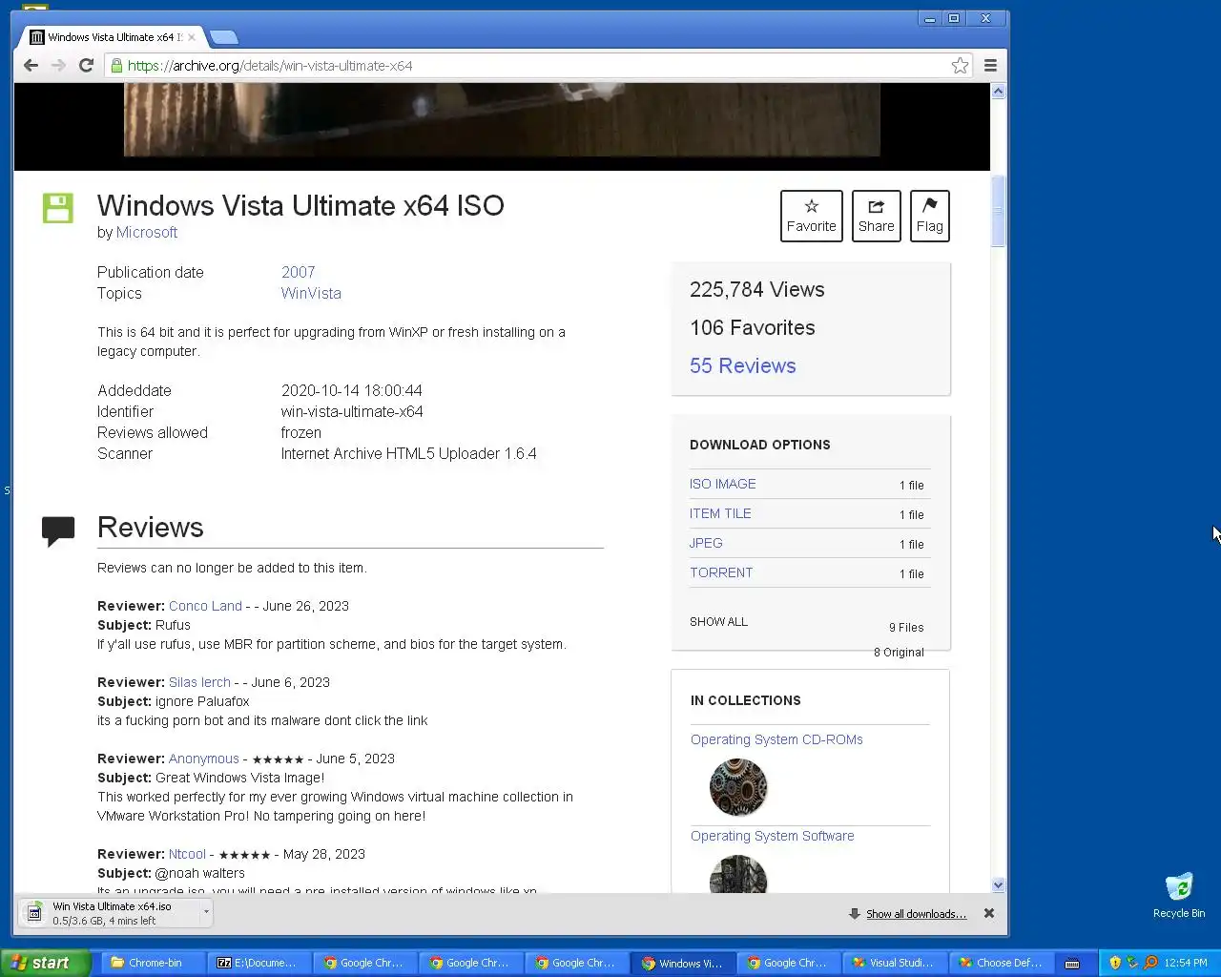
Task: Click the Reviews speech bubble icon
Action: pos(58,530)
